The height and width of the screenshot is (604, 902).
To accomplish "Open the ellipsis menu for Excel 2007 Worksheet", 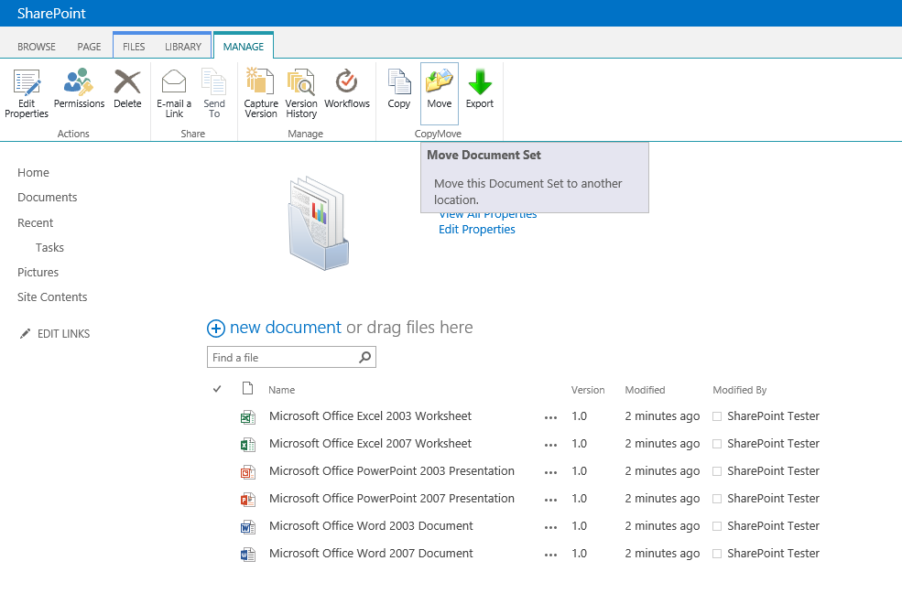I will pyautogui.click(x=550, y=446).
